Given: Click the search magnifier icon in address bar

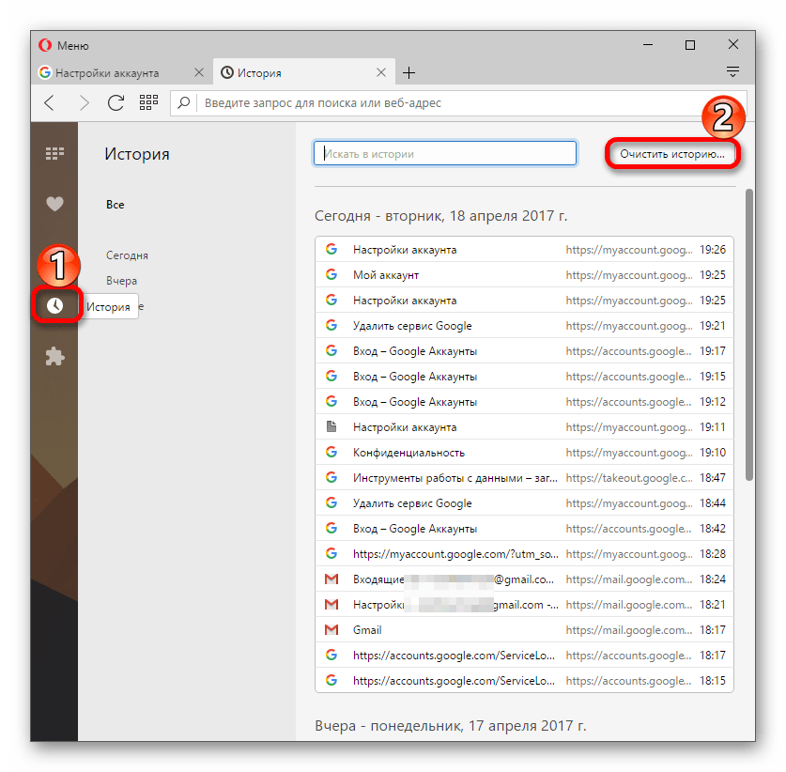Looking at the screenshot, I should point(184,102).
